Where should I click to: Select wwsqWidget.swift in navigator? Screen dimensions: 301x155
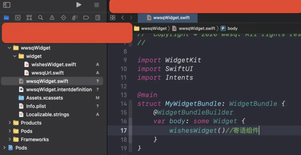(x=52, y=81)
